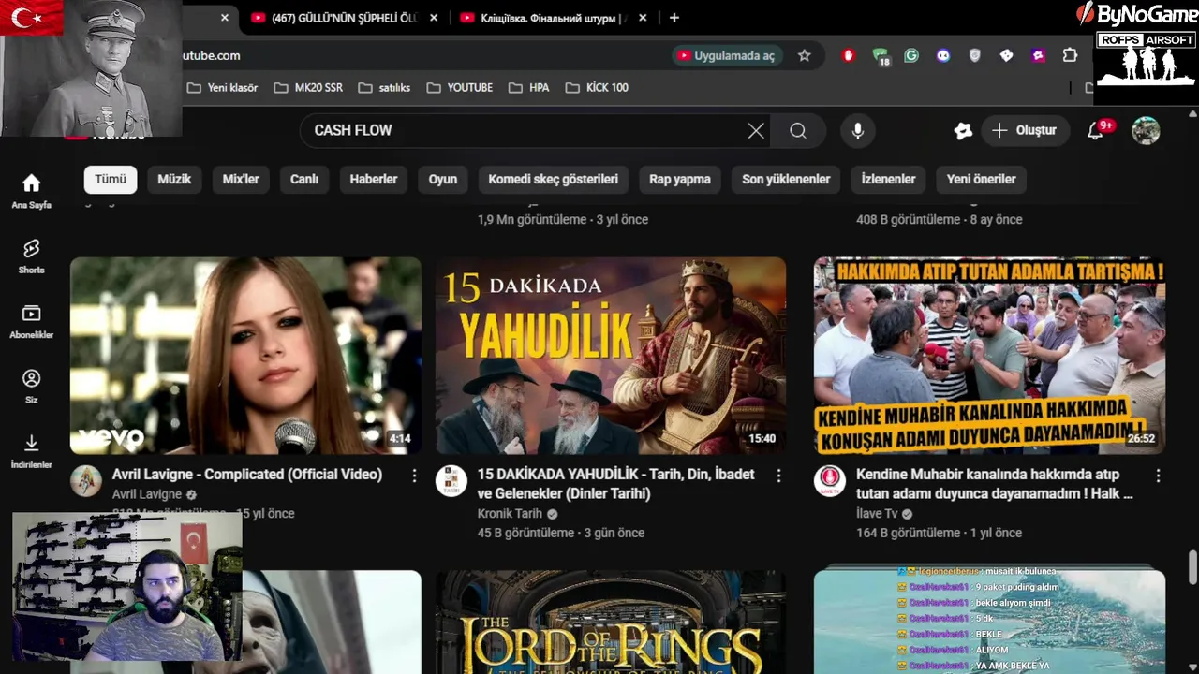This screenshot has height=674, width=1199.
Task: Select the Son yüklenenler filter chip
Action: (786, 179)
